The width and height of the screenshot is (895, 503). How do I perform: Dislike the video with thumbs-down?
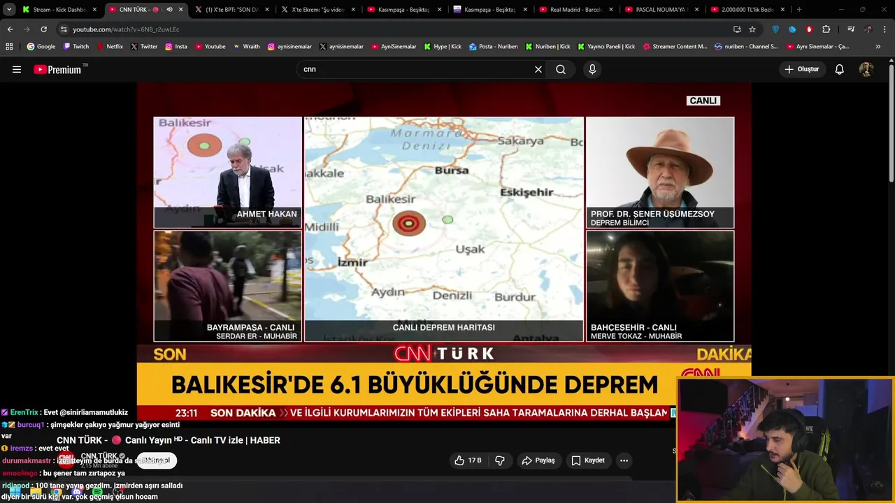pyautogui.click(x=500, y=460)
